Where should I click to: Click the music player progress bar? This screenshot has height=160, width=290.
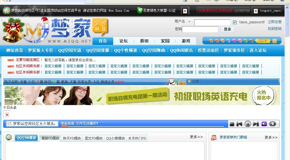click(x=142, y=126)
